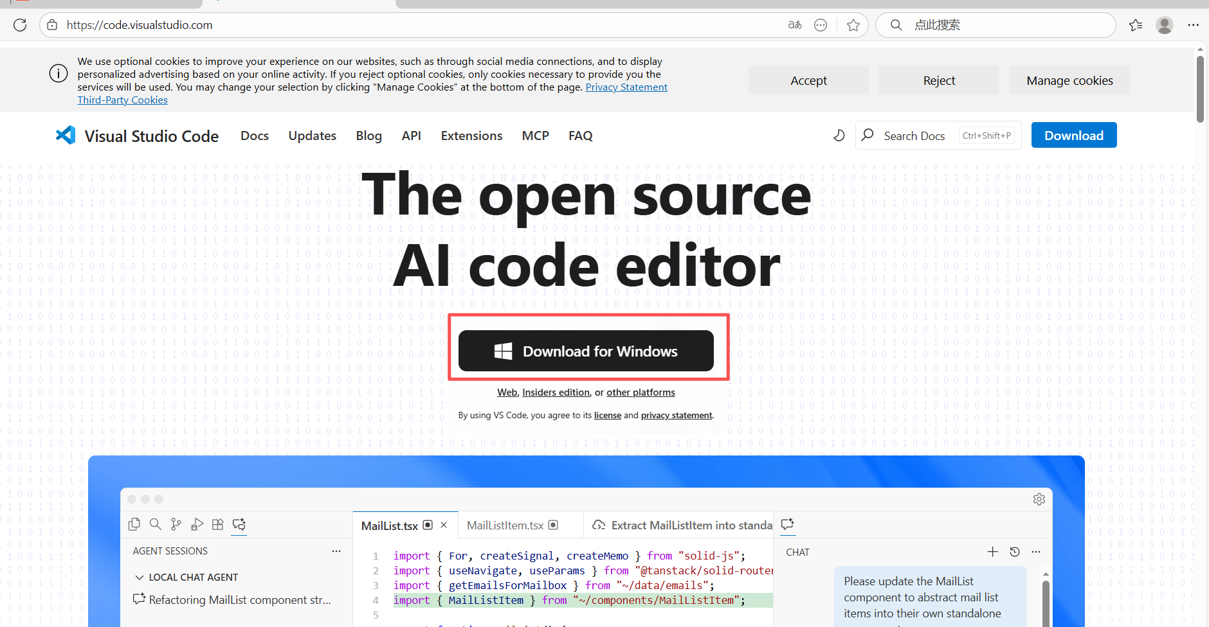Click the translate page icon in address bar

tap(795, 25)
